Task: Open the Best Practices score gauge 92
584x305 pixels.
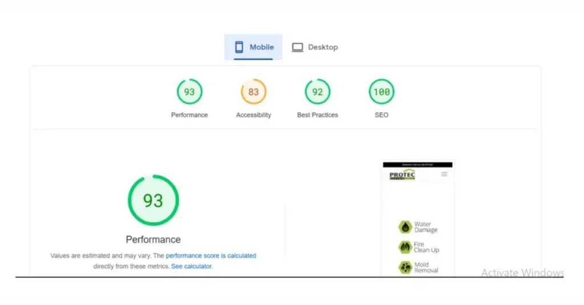Action: [x=318, y=92]
